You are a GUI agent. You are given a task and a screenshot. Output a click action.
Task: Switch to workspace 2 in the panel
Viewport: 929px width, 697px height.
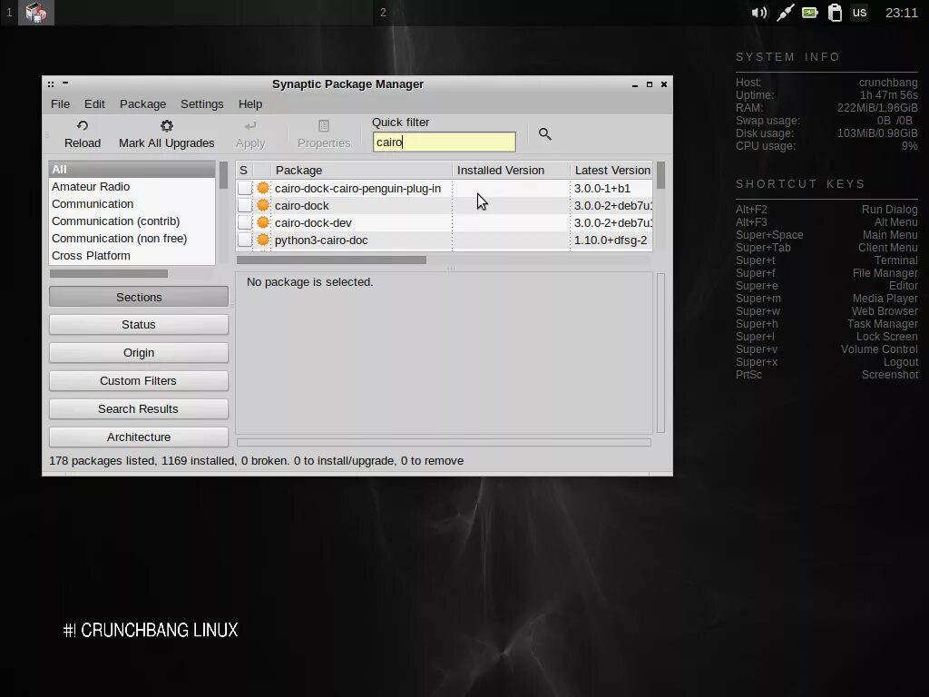coord(383,13)
